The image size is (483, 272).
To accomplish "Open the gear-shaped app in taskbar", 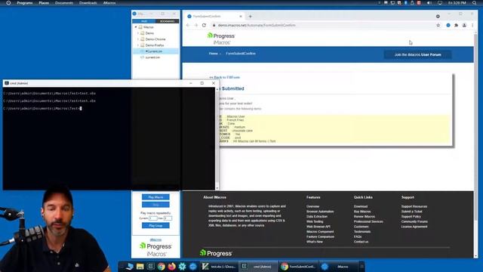I will (182, 267).
